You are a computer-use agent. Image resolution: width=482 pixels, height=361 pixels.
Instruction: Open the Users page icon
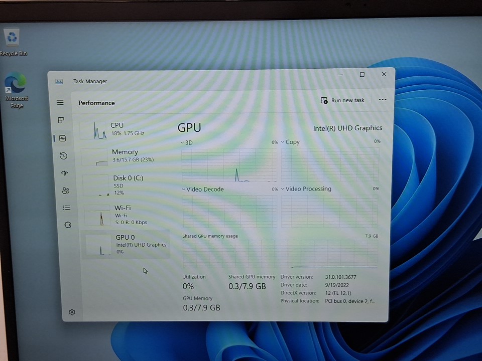(65, 191)
